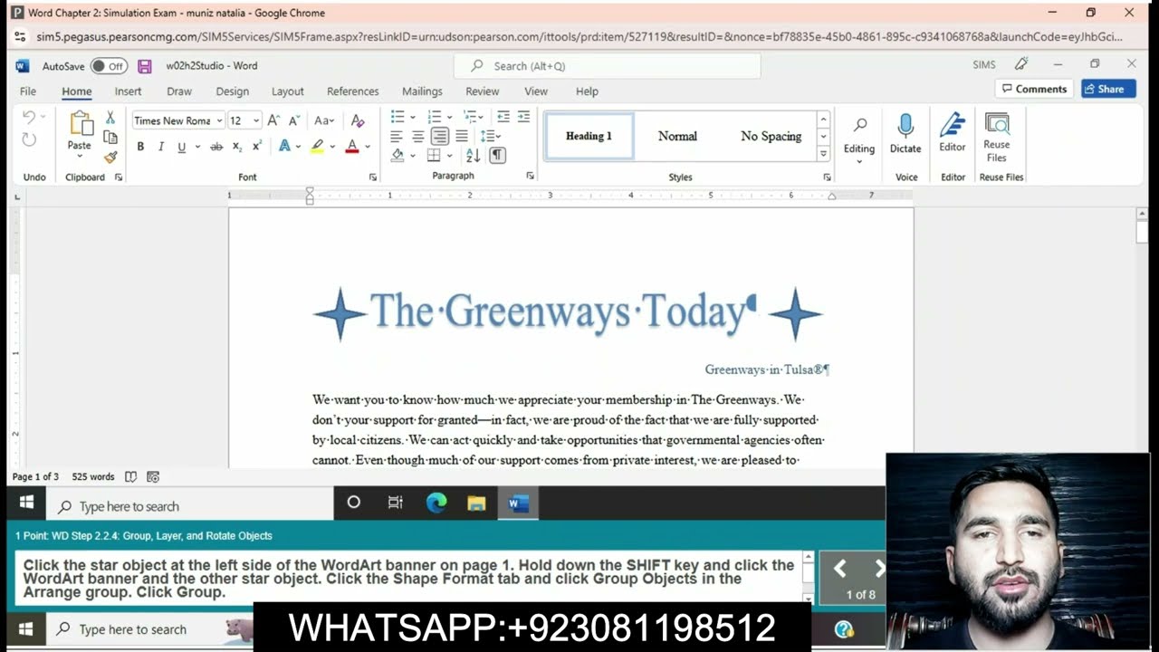1159x652 pixels.
Task: Expand the Numbering list dropdown
Action: pyautogui.click(x=450, y=117)
